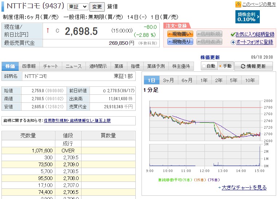Select the 1日 chart period tab
Screen dimensions: 278x199
click(x=152, y=80)
